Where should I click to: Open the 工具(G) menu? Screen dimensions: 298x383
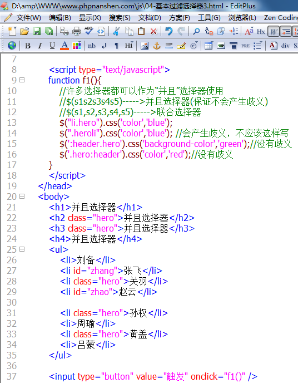point(209,18)
